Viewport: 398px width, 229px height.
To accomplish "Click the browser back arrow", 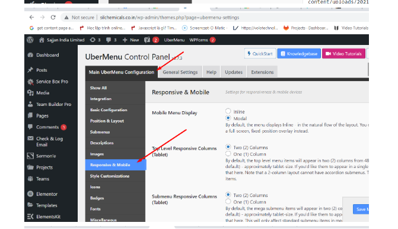I will pos(31,17).
